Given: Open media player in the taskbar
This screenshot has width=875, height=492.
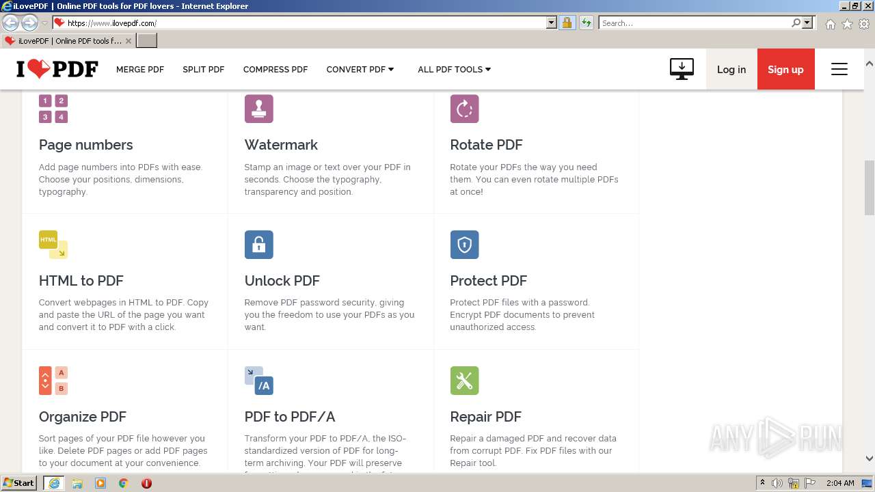Looking at the screenshot, I should 100,483.
